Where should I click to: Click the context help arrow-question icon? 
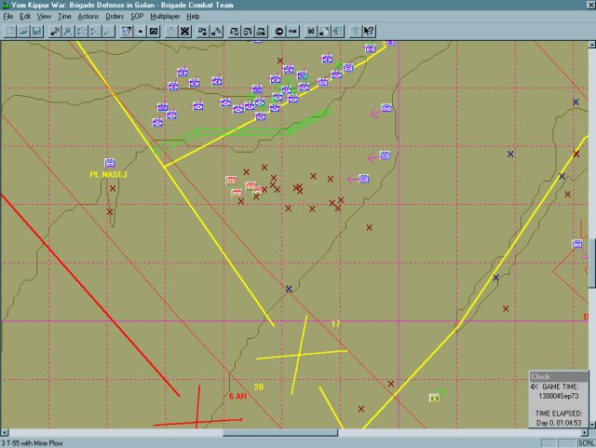point(369,31)
